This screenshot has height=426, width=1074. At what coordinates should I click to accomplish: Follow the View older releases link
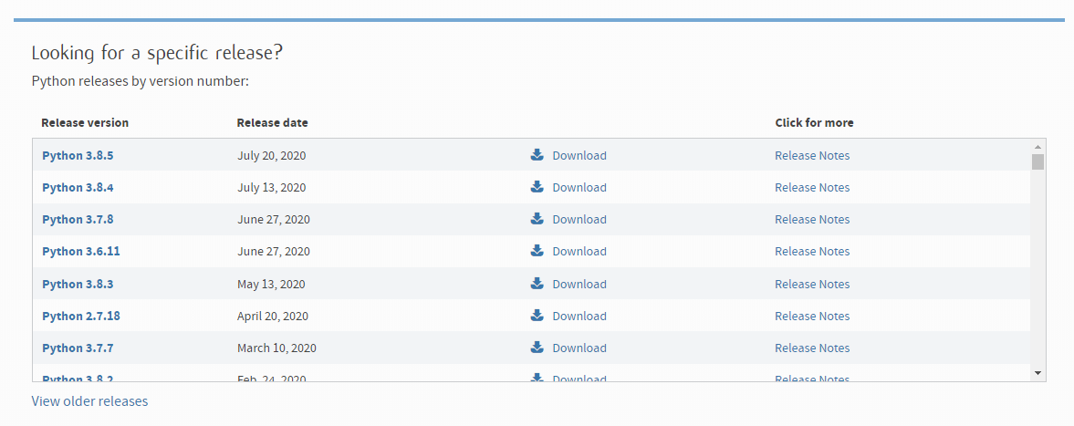tap(89, 401)
